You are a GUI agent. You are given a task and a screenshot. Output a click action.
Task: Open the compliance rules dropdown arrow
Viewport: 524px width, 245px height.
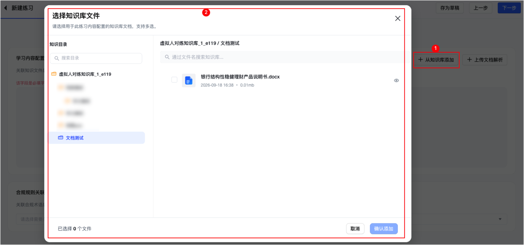pos(500,219)
